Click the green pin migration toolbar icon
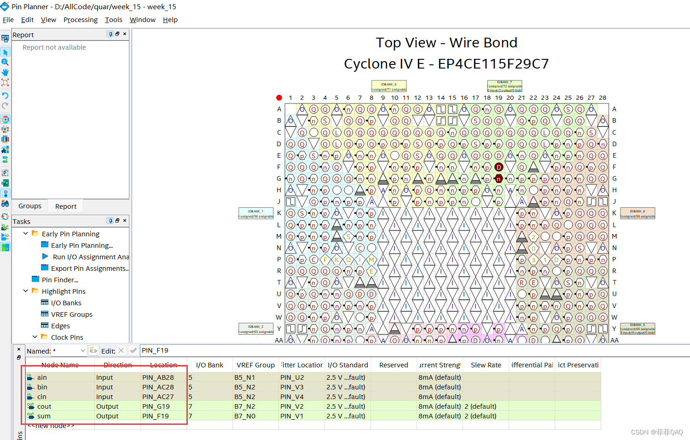 pos(5,247)
